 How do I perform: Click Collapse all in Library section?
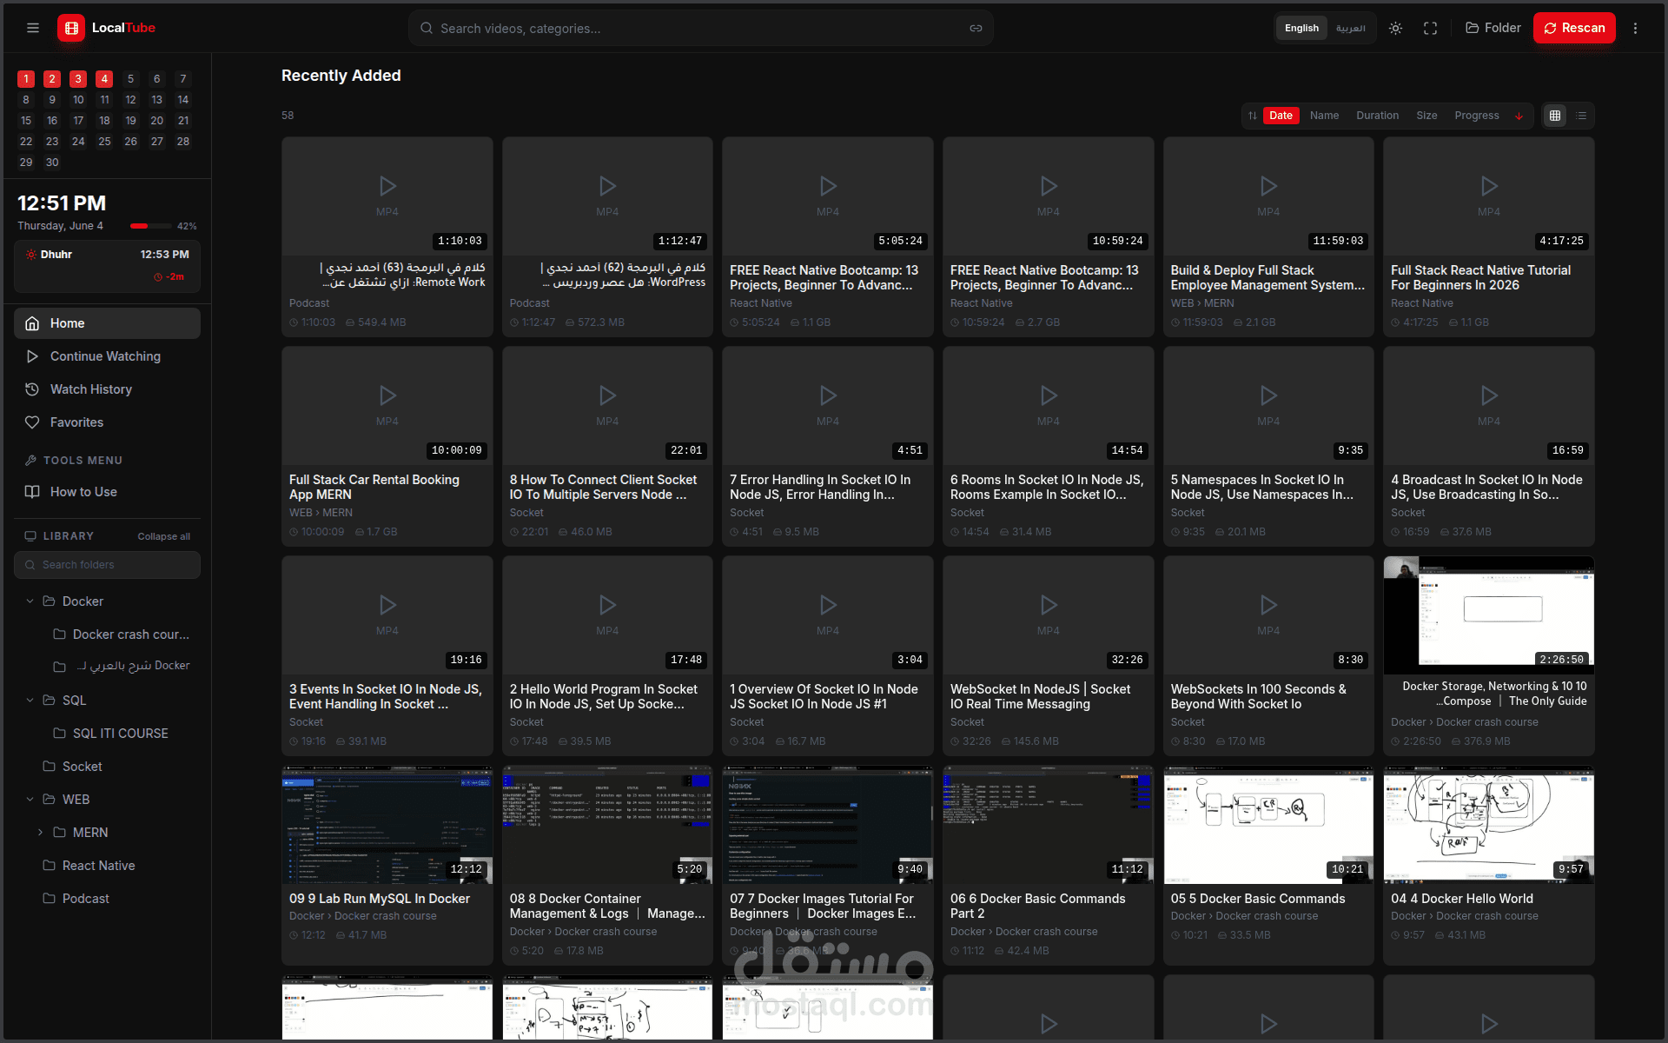(163, 536)
